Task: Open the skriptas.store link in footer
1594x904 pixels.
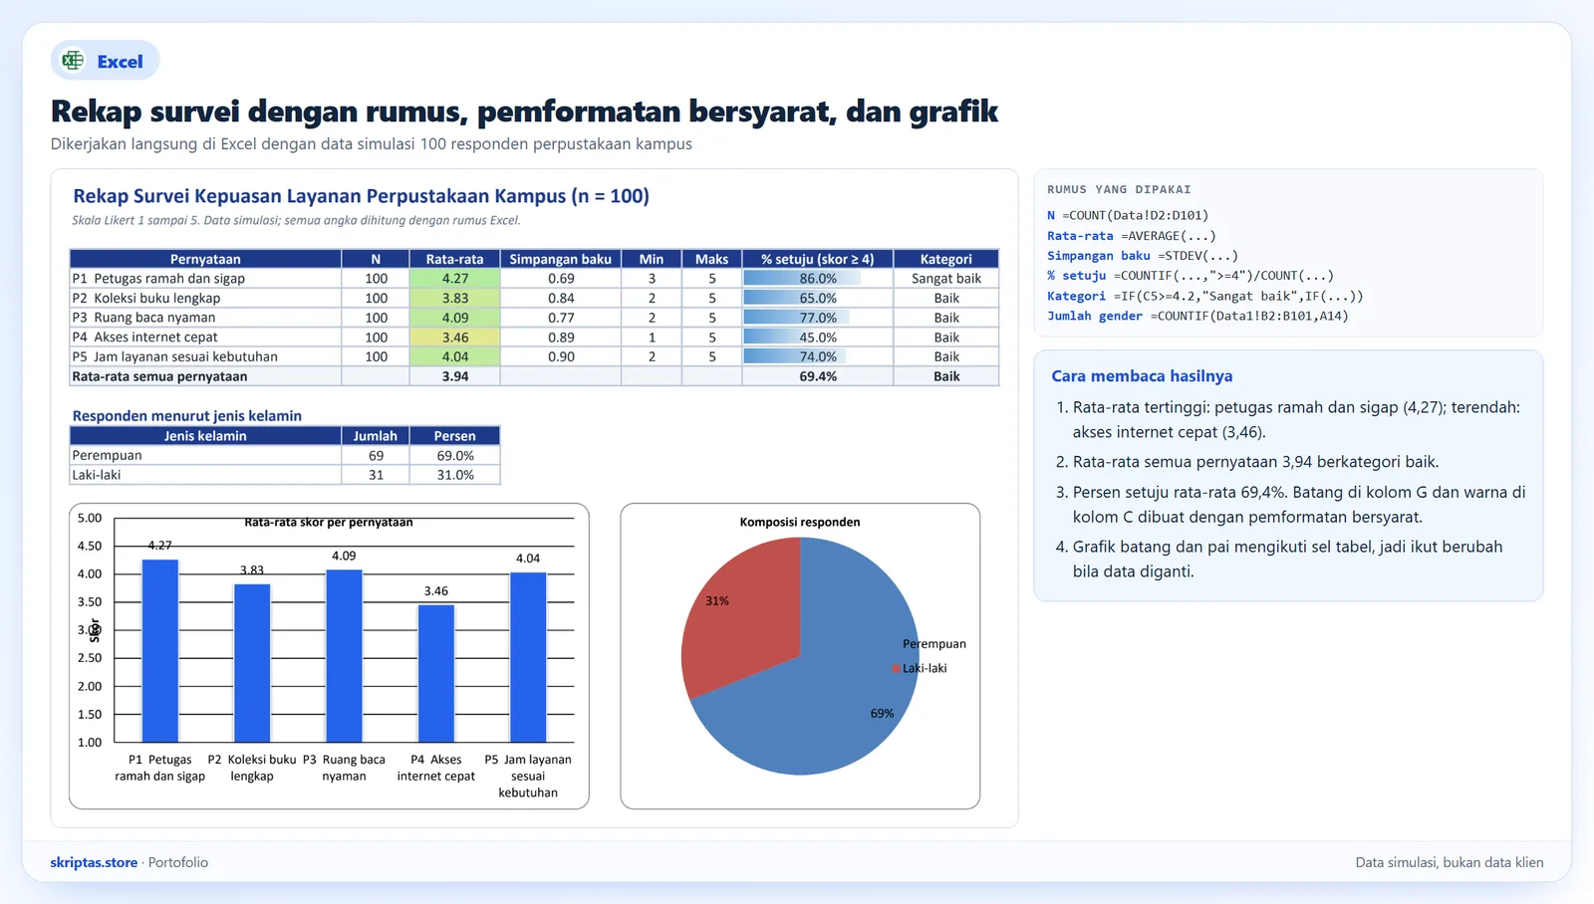Action: pyautogui.click(x=94, y=862)
